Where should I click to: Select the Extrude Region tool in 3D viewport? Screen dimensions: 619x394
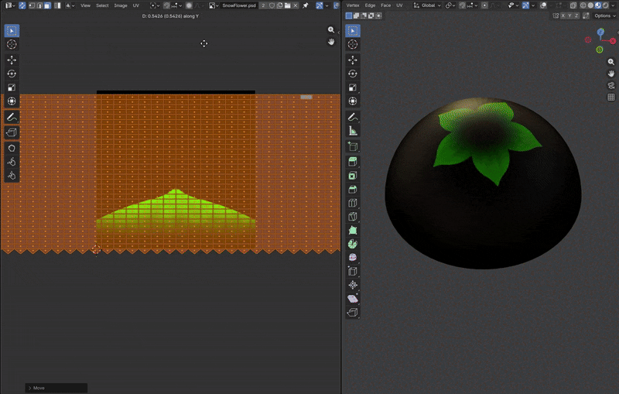[x=353, y=161]
